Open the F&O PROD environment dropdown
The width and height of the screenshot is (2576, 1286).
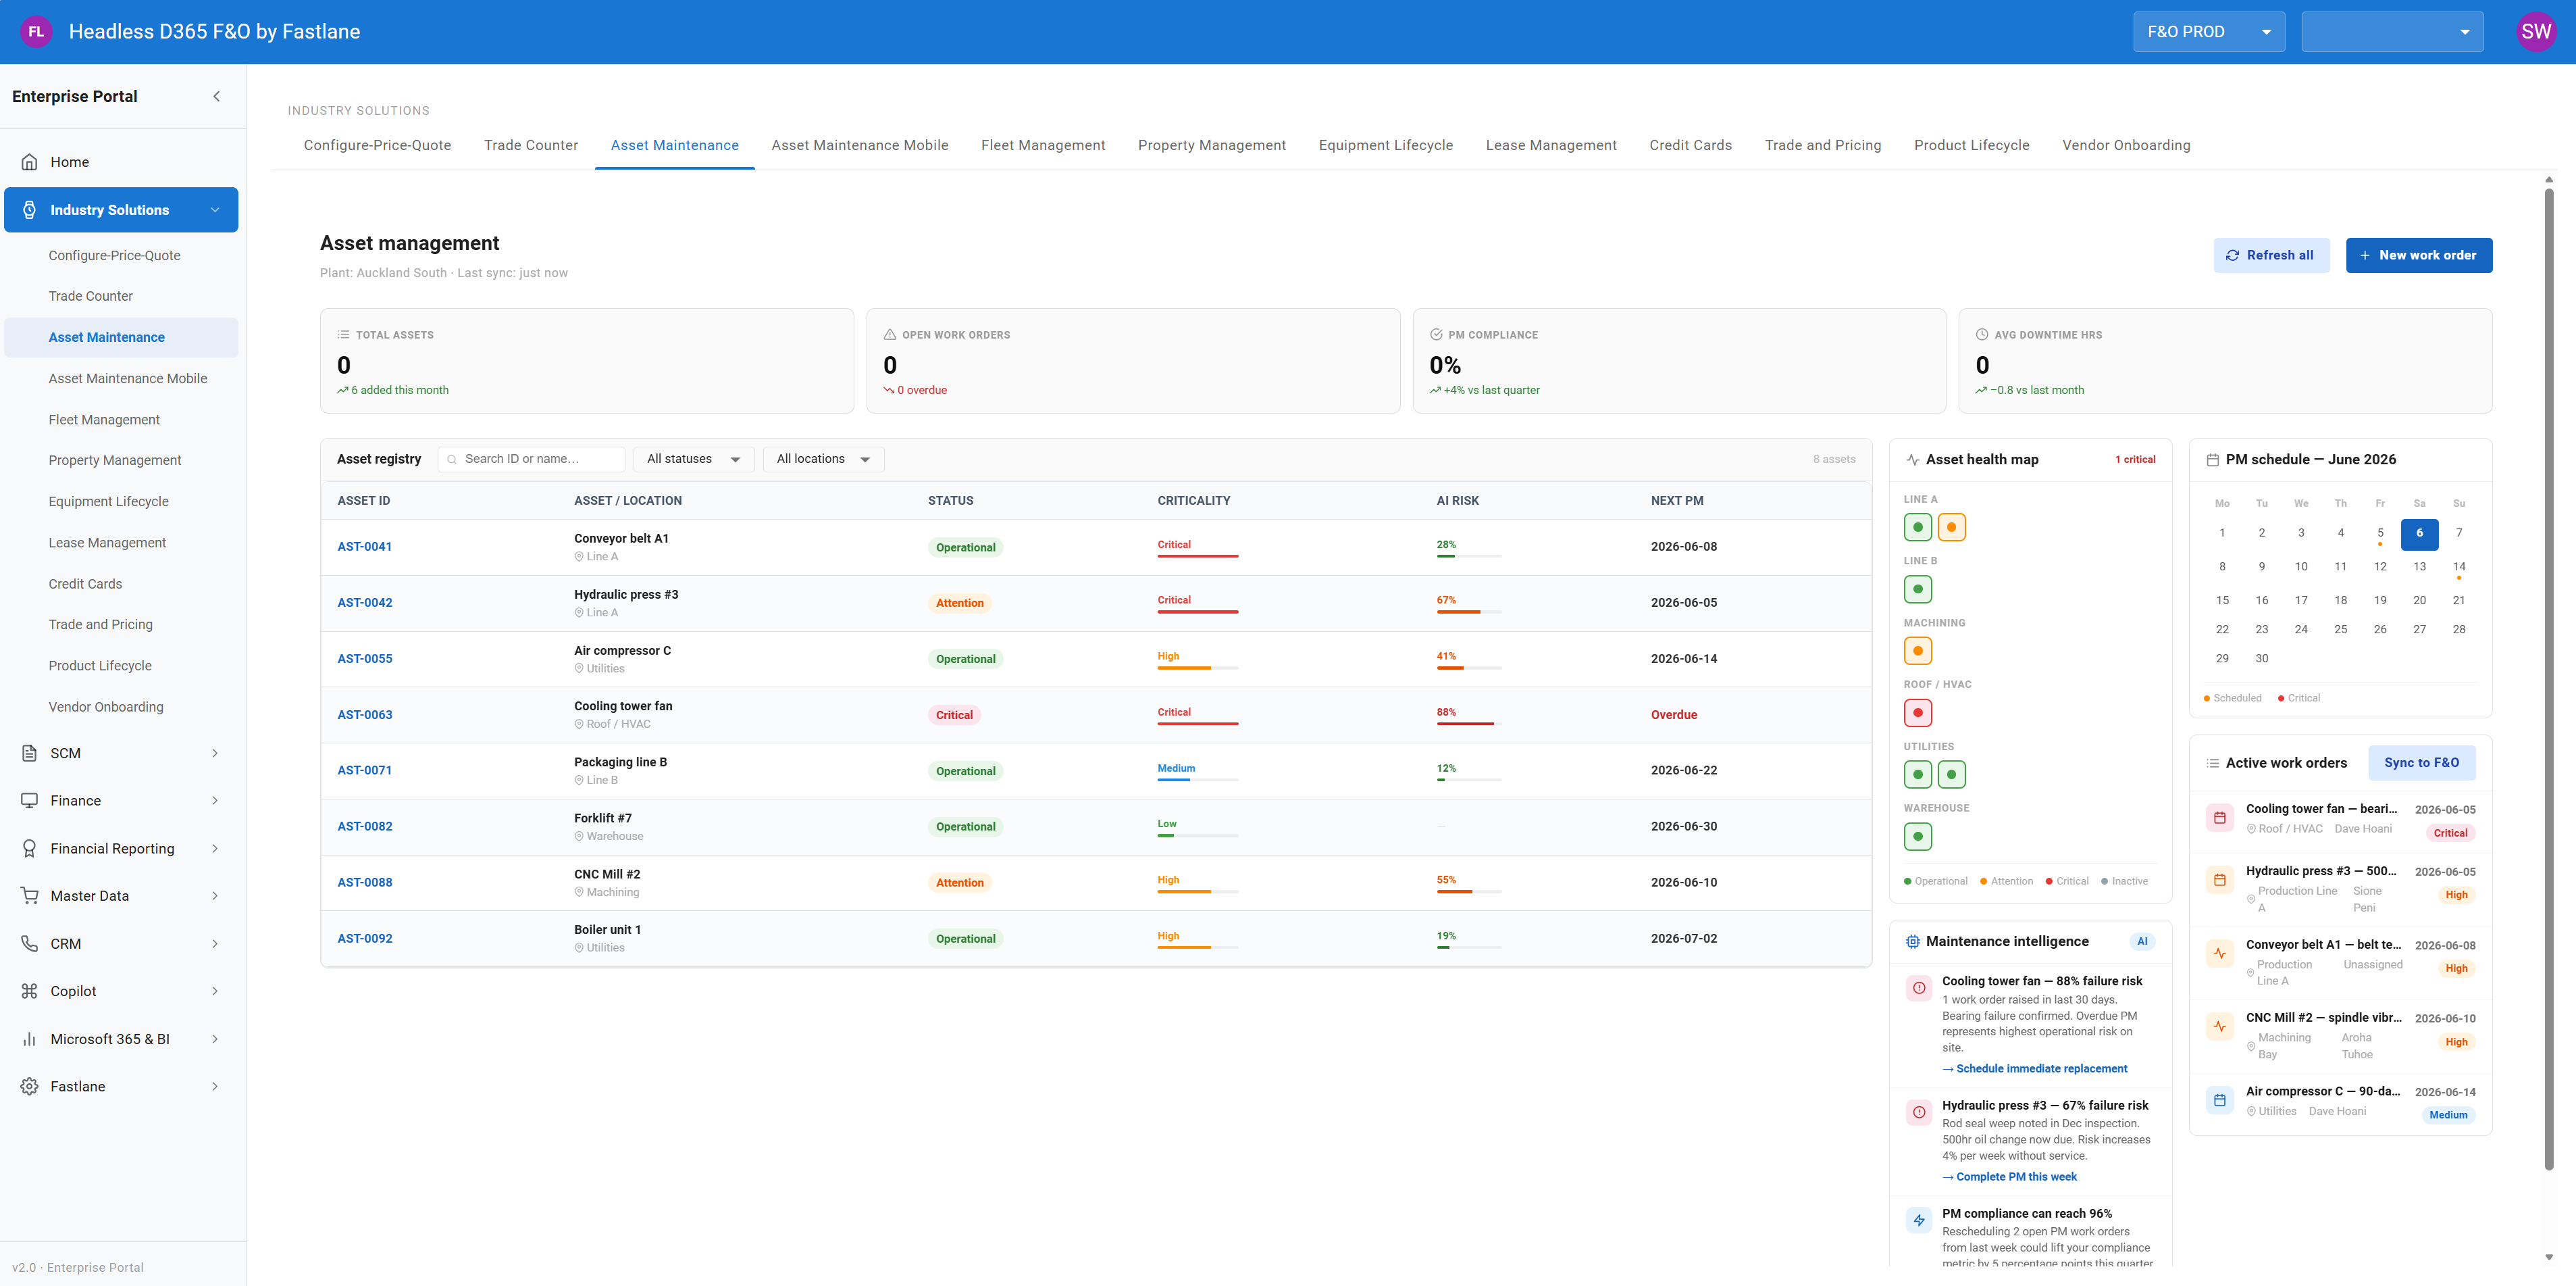[2208, 32]
